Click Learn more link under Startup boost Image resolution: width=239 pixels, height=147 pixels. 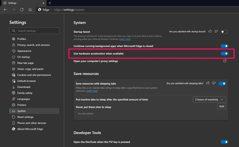point(125,39)
